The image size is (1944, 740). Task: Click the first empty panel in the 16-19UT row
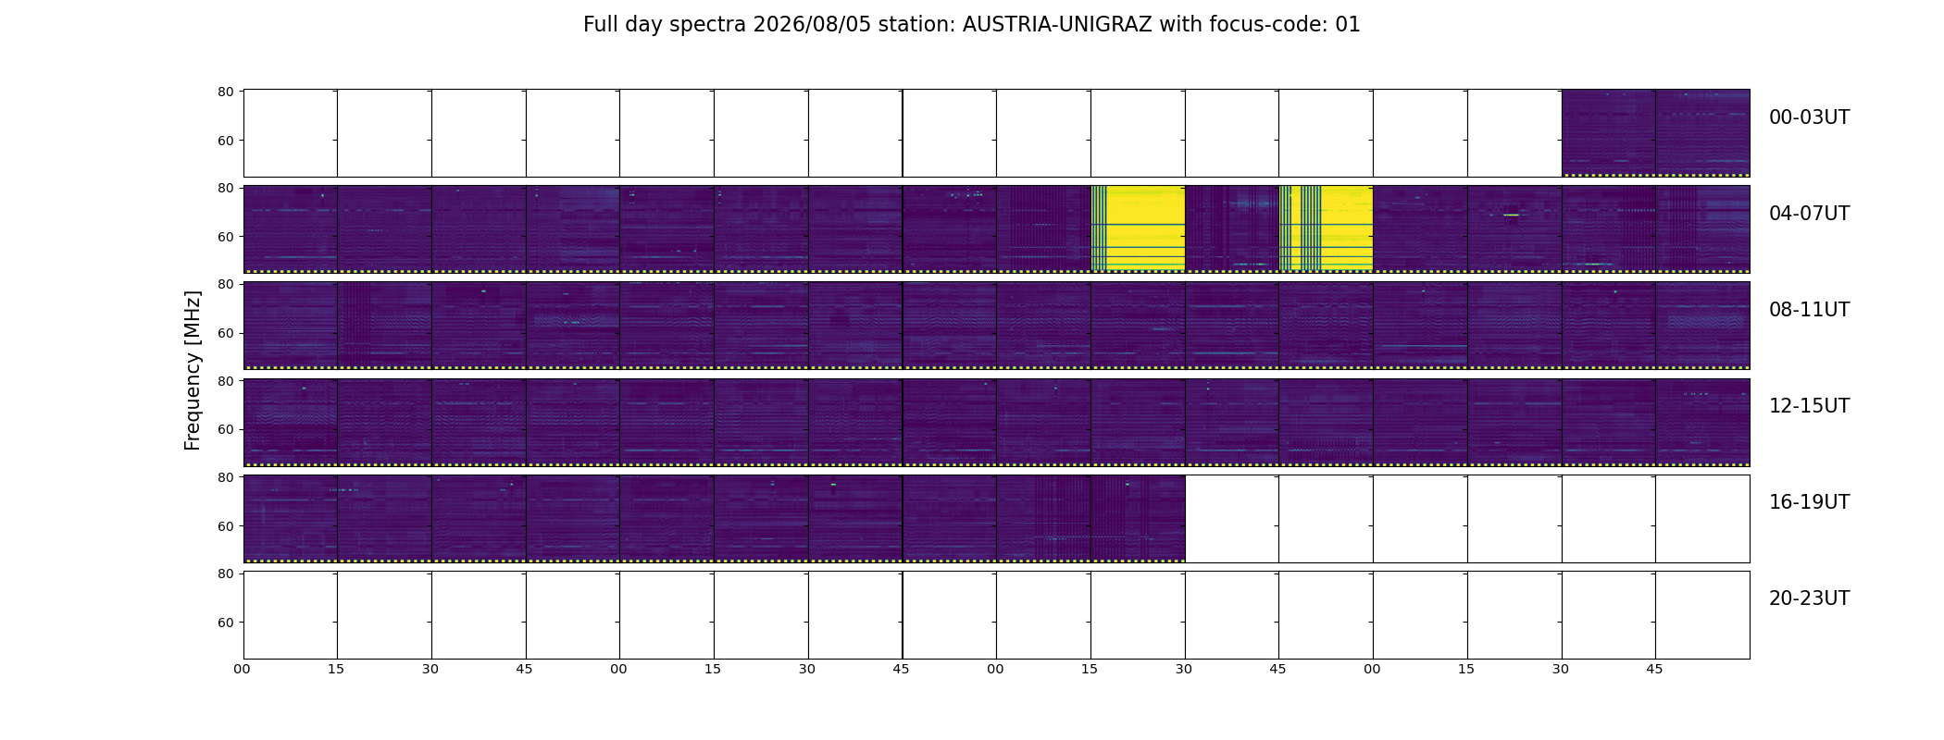click(x=1232, y=519)
